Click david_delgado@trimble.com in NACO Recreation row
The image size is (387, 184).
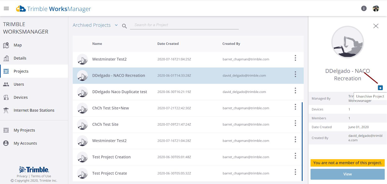[x=244, y=75]
